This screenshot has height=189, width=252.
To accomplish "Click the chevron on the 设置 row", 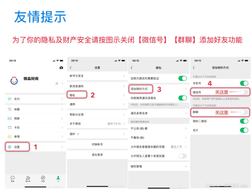I will pyautogui.click(x=62, y=147).
